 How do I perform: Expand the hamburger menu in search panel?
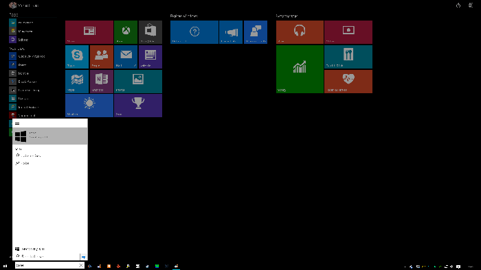click(17, 123)
